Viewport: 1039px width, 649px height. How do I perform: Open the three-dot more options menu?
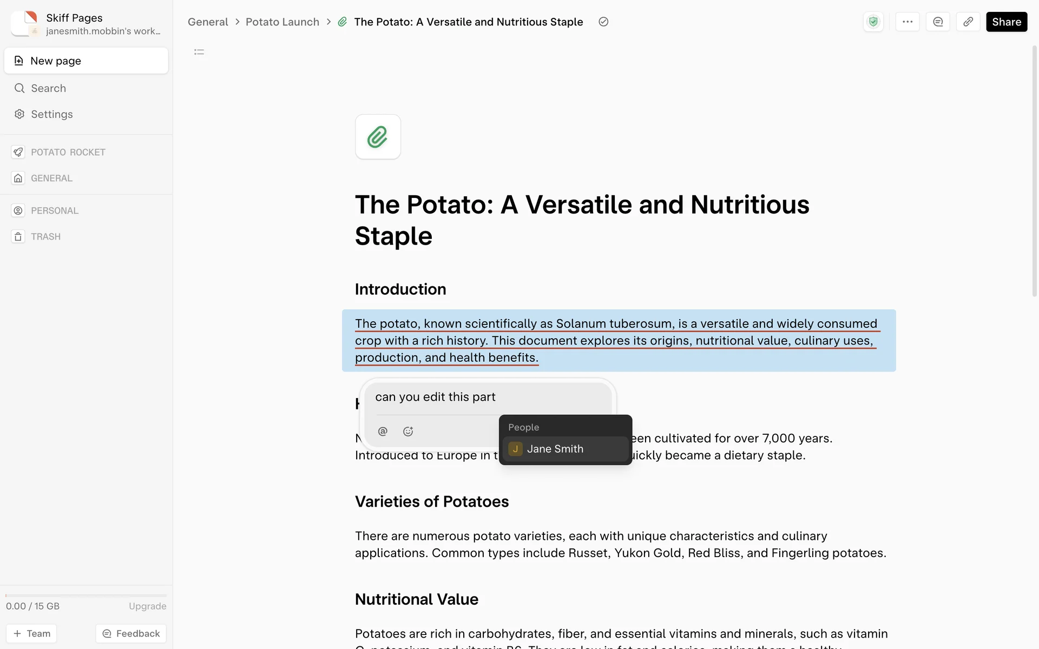[x=908, y=22]
